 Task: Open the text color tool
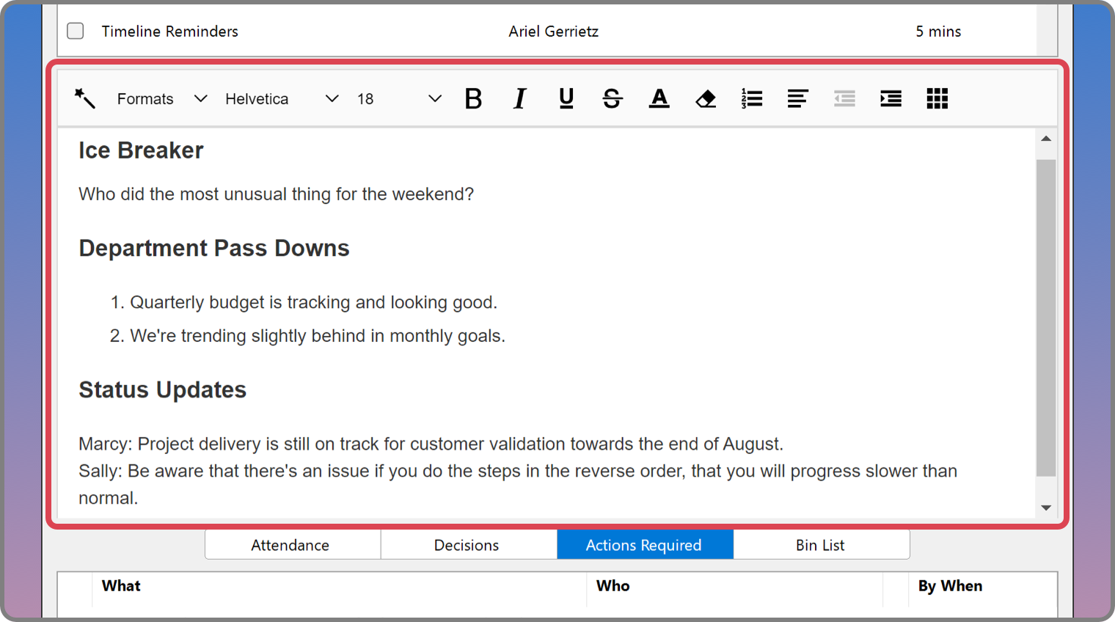(659, 98)
